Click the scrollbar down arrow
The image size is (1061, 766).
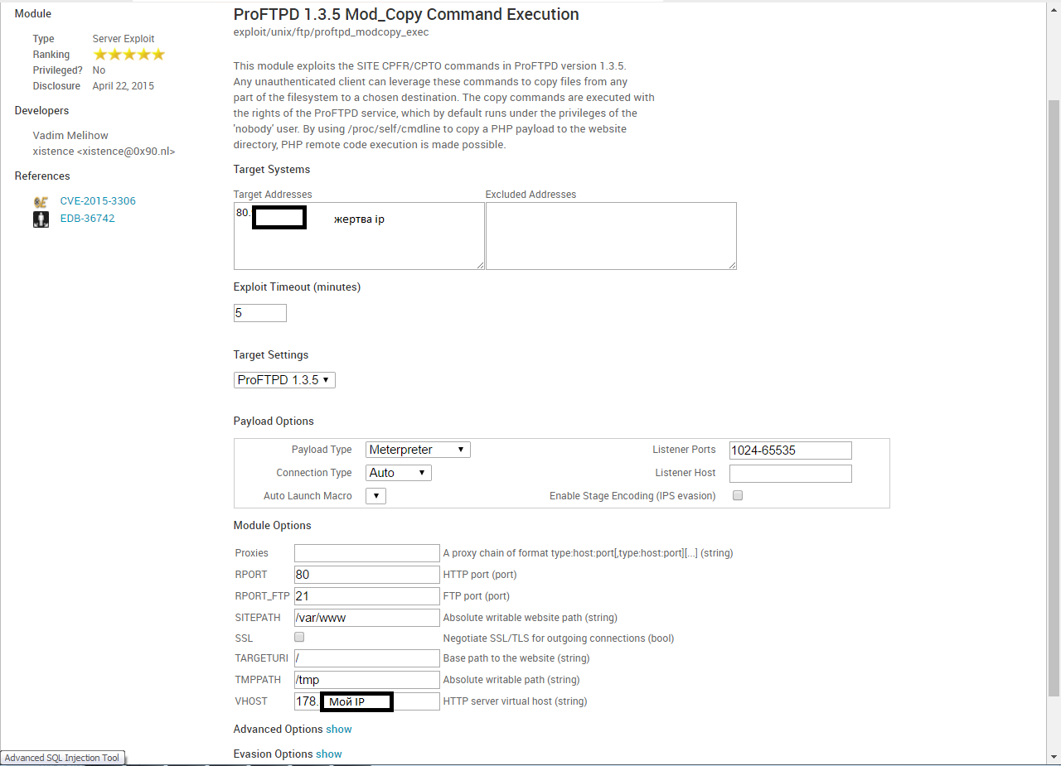[x=1054, y=757]
